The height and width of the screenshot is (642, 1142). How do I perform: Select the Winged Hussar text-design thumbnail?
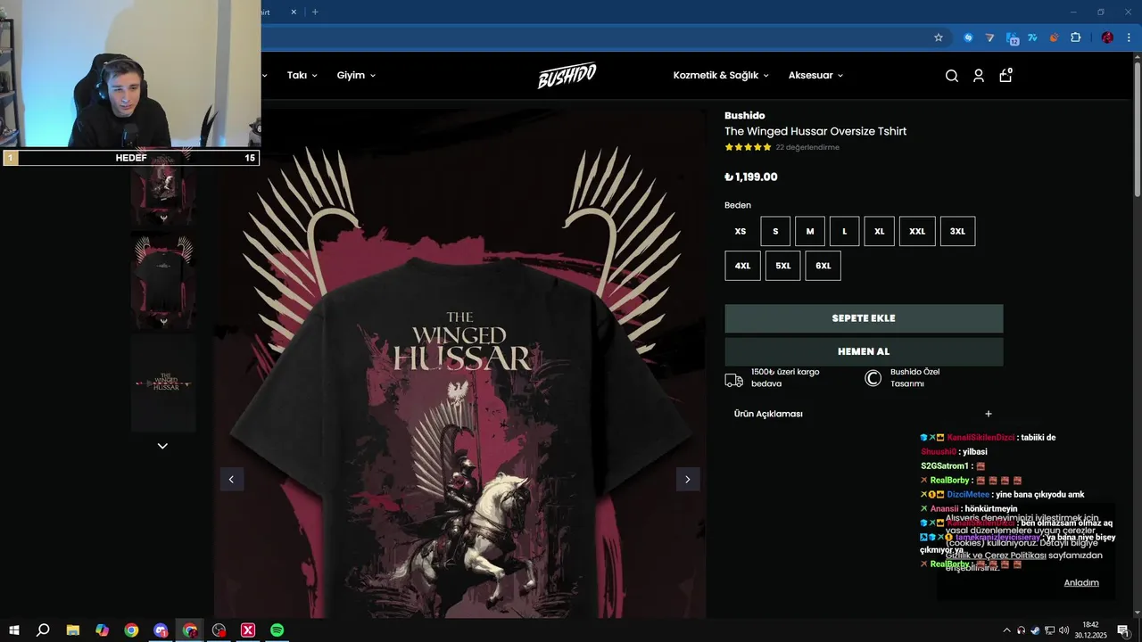[x=163, y=383]
